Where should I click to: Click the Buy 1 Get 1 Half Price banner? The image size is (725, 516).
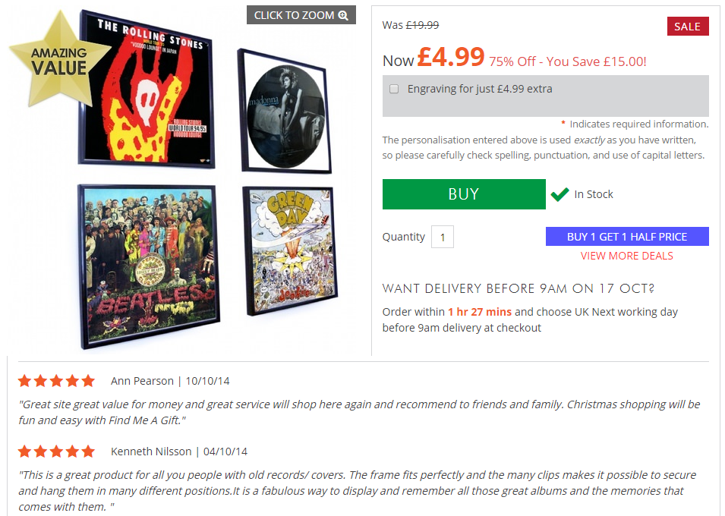(627, 236)
